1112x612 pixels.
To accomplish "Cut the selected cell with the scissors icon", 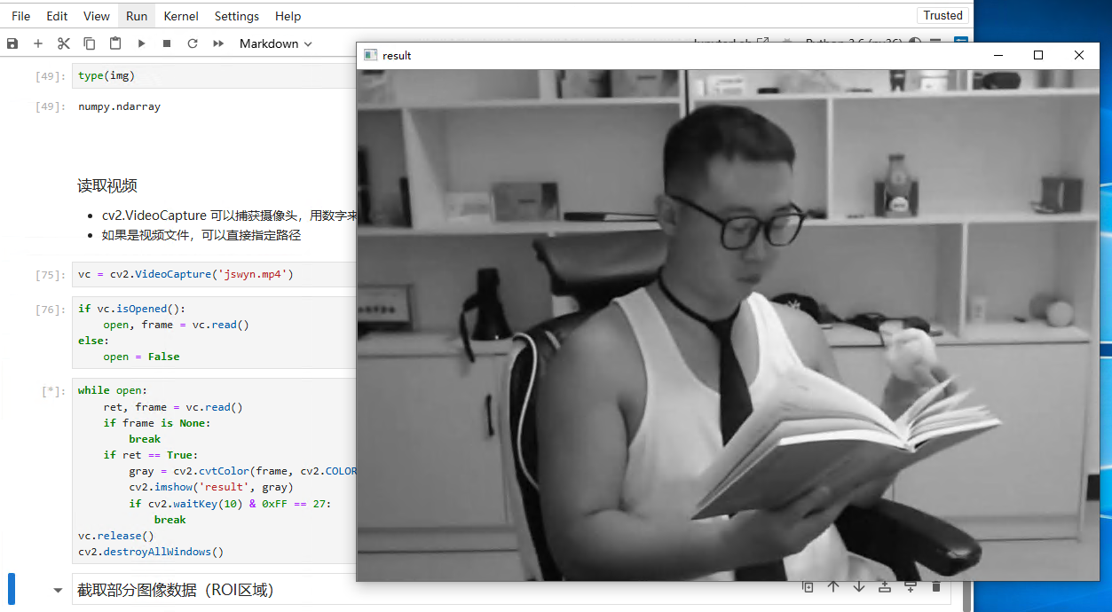I will 63,43.
